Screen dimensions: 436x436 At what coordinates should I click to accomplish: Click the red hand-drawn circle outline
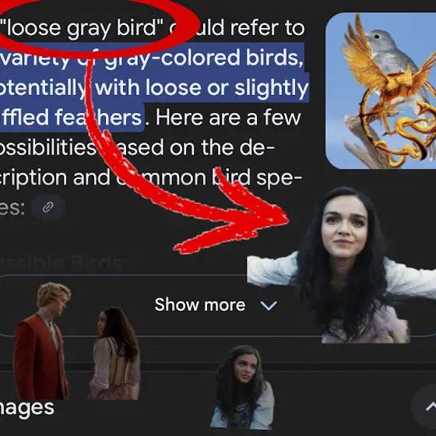click(x=97, y=28)
